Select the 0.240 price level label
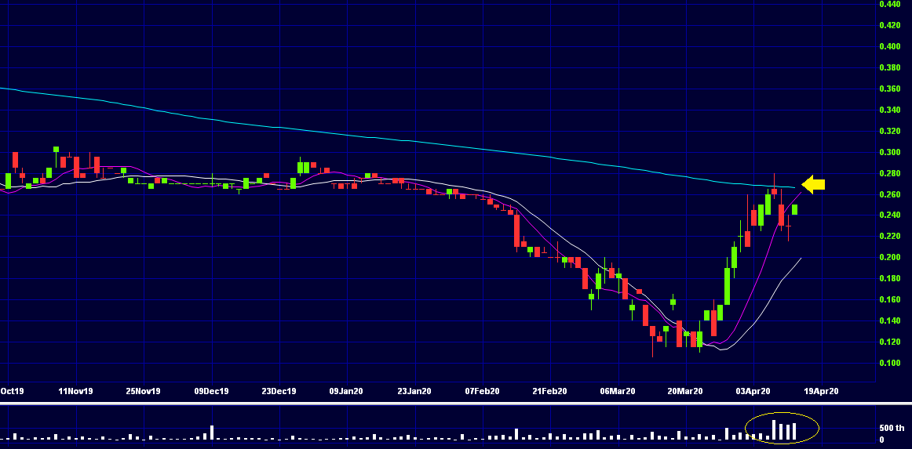 click(891, 215)
